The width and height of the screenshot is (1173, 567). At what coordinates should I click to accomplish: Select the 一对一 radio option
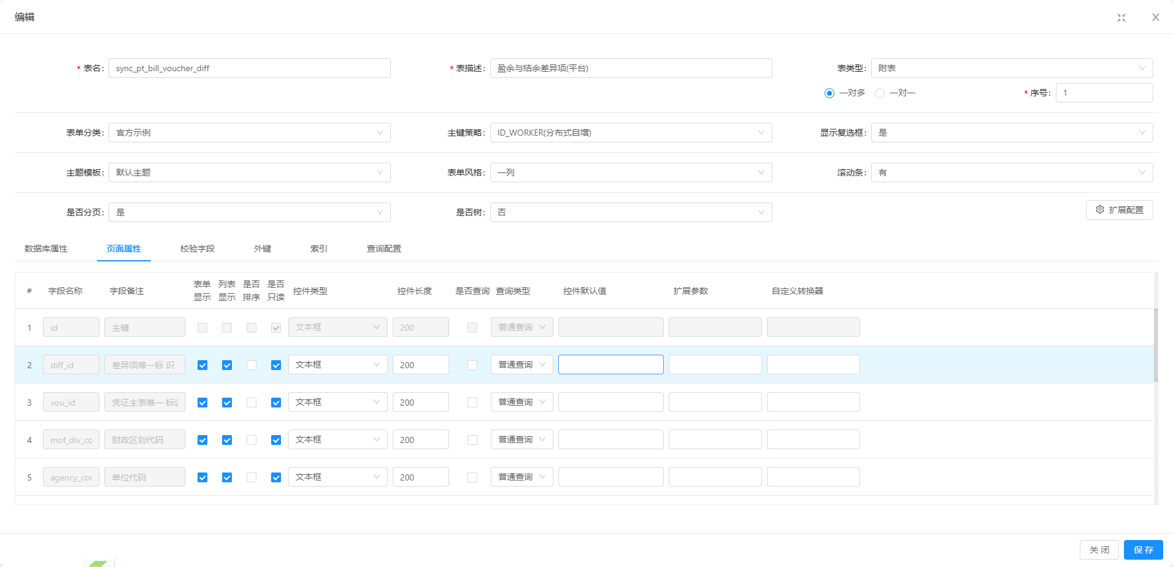tap(880, 93)
